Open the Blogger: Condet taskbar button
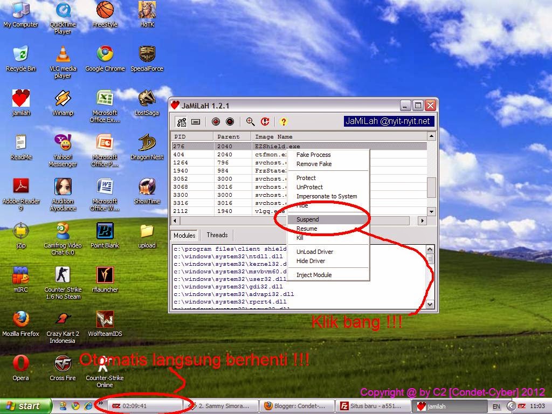 [297, 406]
